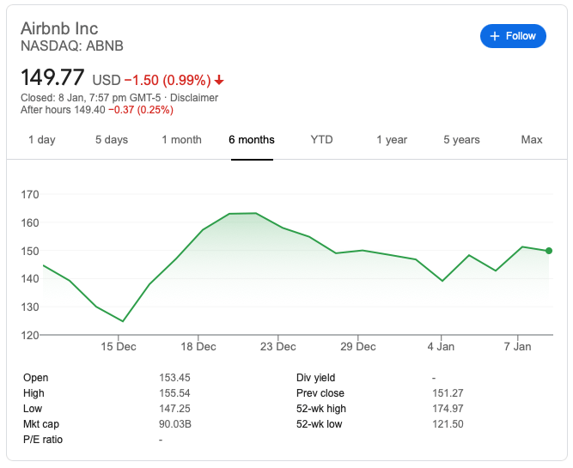This screenshot has height=468, width=573.
Task: Click the 149.77 price value
Action: tap(52, 77)
